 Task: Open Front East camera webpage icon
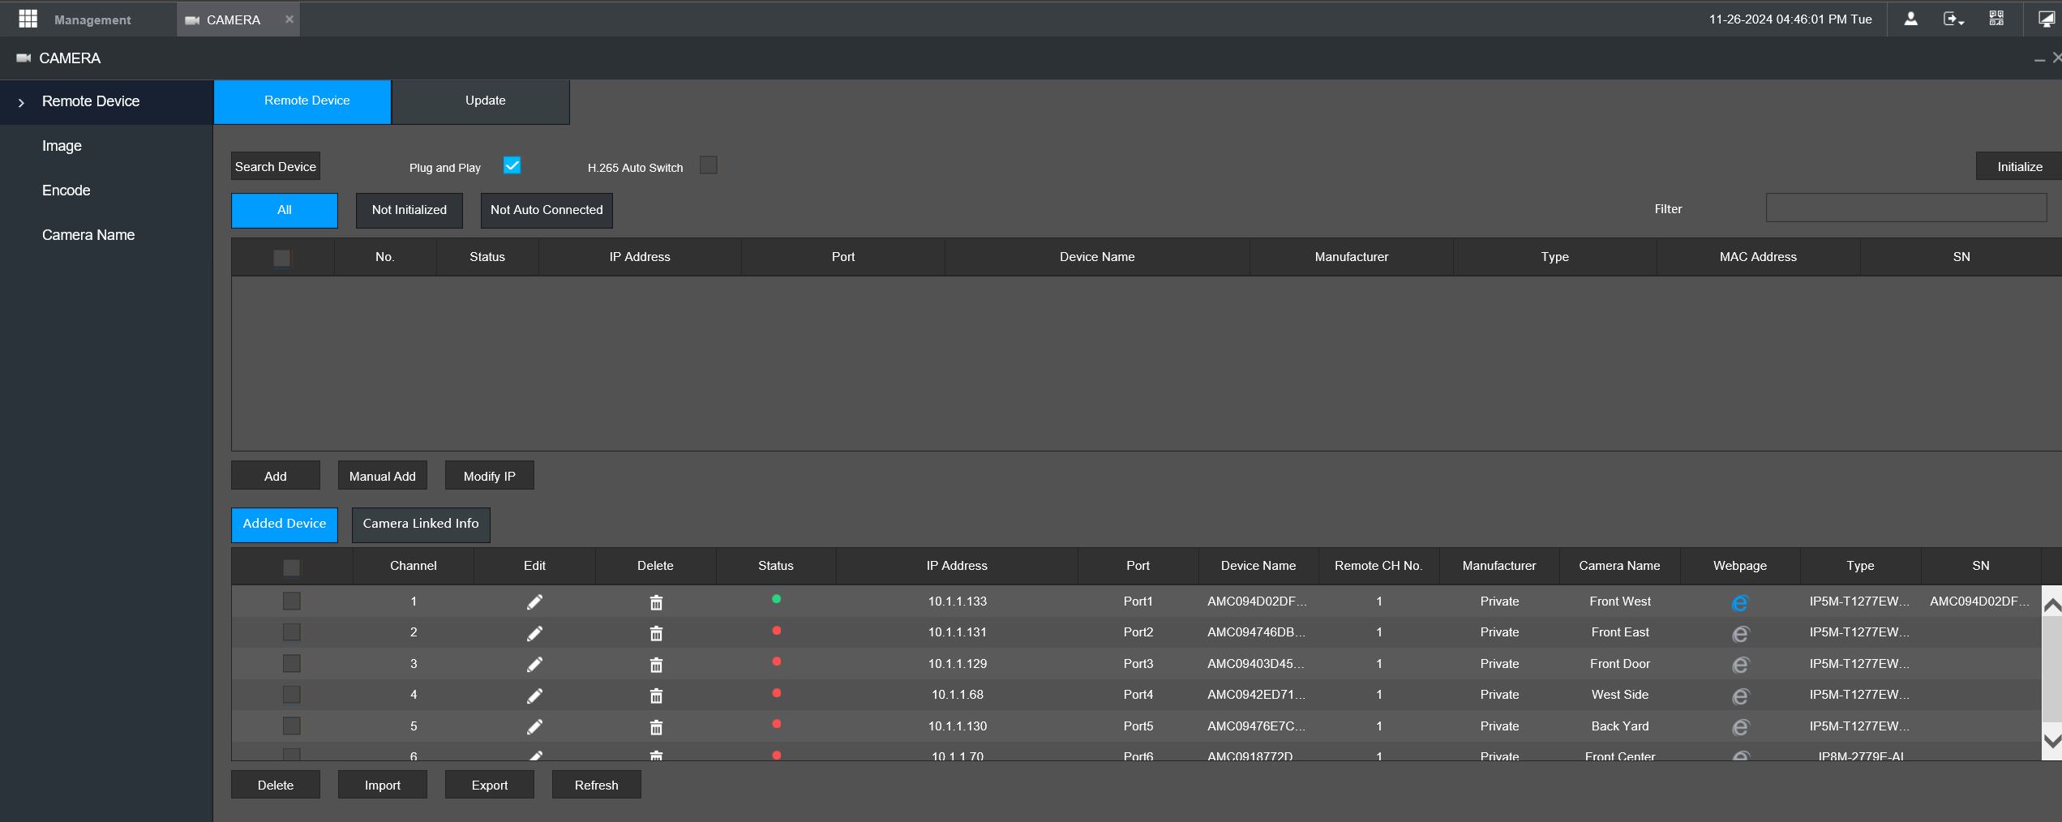pyautogui.click(x=1740, y=634)
